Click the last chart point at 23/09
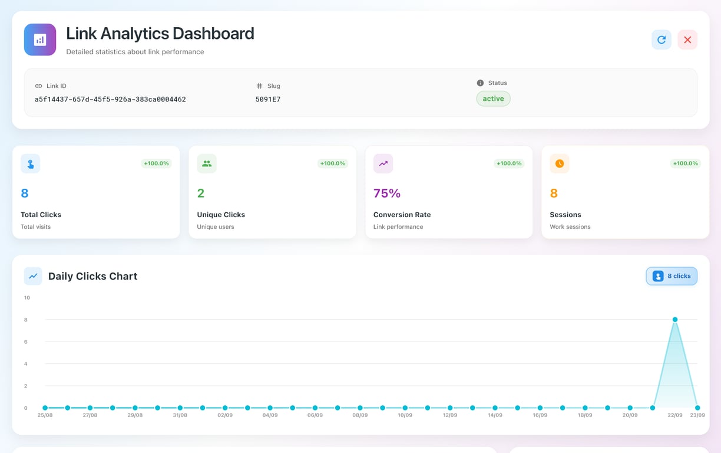Viewport: 721px width, 453px height. tap(697, 408)
